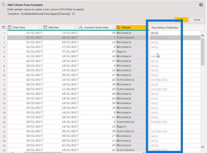Click the Add Column From Examples dialog icon
207x153 pixels.
[4, 5]
